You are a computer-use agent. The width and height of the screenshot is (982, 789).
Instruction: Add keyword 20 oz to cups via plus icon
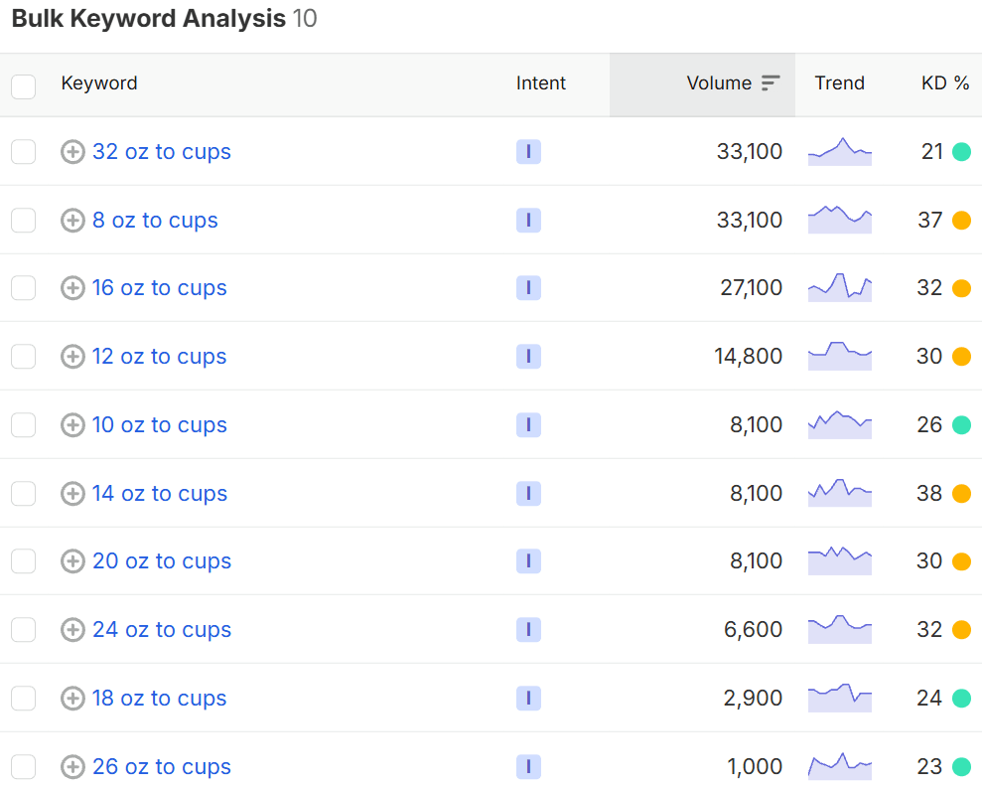click(x=72, y=561)
